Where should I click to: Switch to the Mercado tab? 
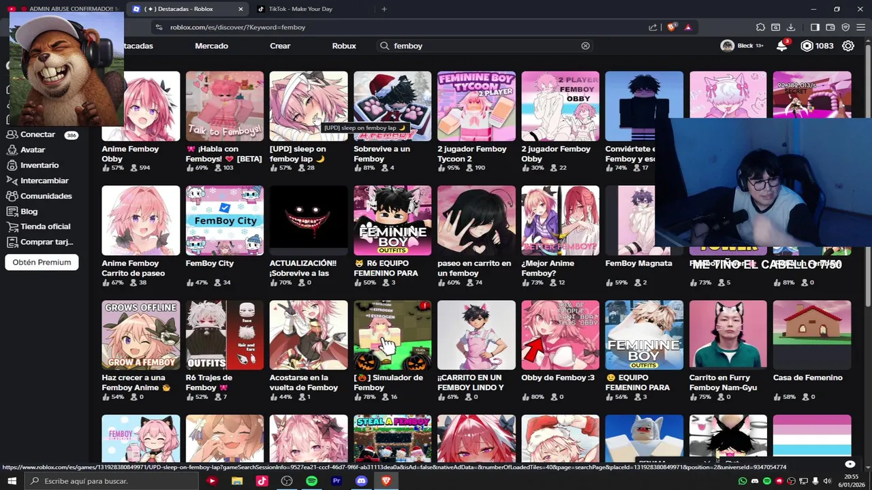211,46
